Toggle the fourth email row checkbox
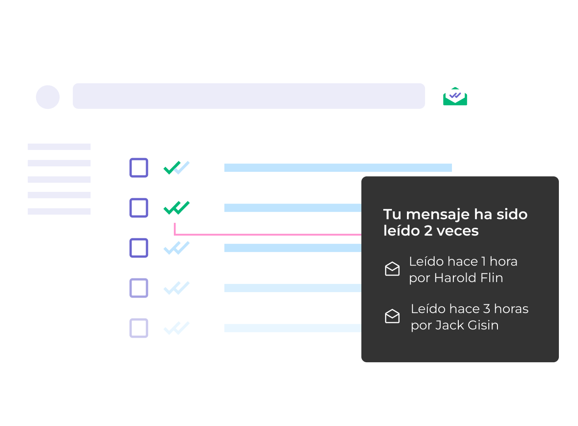 coord(139,288)
